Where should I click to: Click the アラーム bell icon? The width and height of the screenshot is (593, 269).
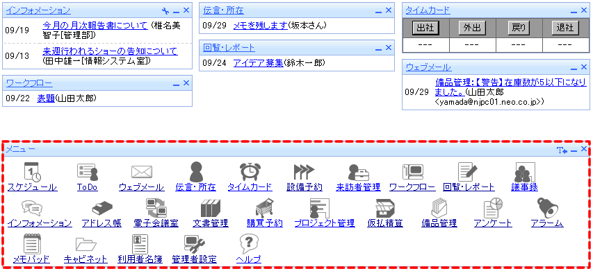point(547,207)
